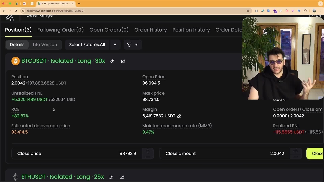Click the funnel filter icon

pos(129,45)
